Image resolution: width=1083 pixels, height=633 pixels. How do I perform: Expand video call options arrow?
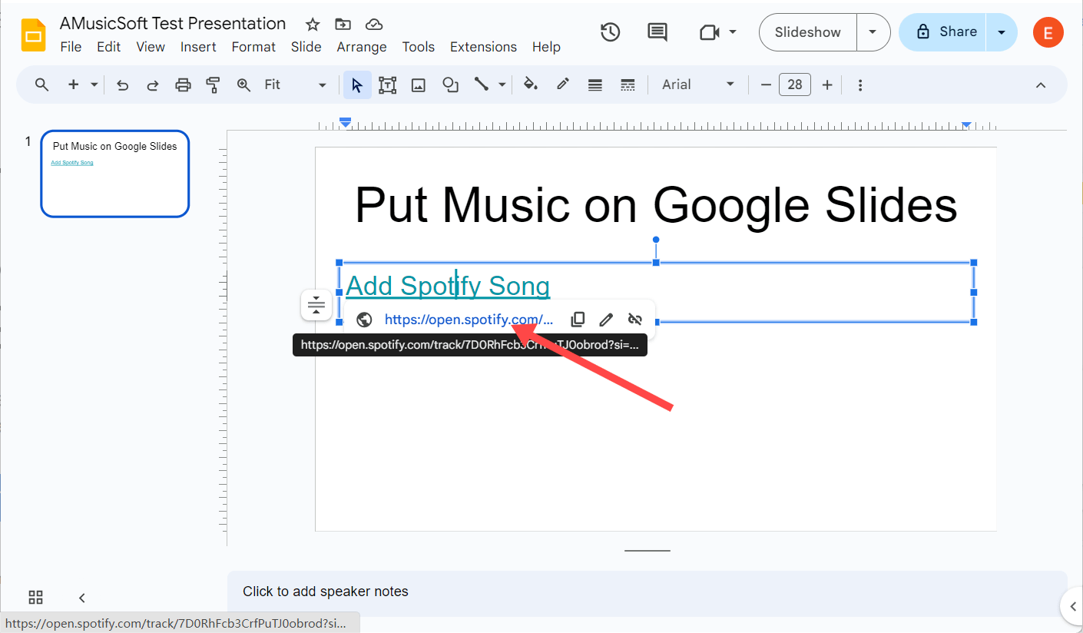coord(733,32)
